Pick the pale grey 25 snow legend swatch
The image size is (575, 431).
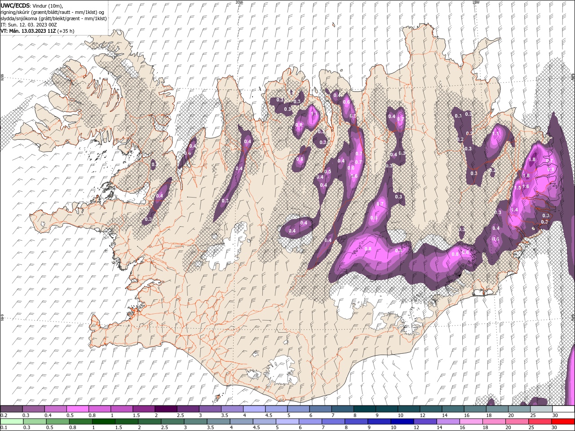tap(541, 409)
